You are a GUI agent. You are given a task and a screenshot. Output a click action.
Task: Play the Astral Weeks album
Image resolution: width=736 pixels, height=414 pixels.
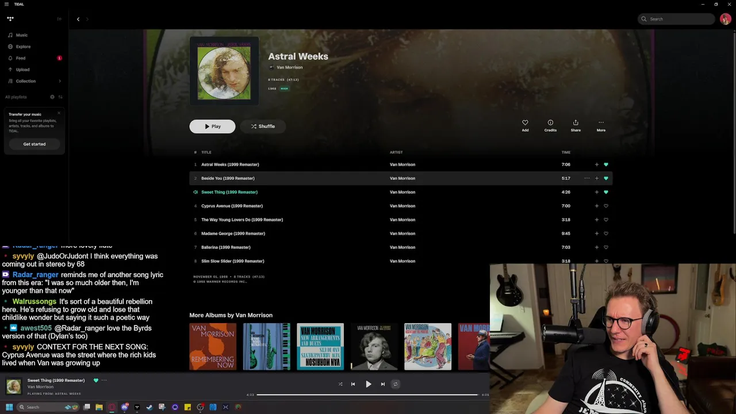212,126
